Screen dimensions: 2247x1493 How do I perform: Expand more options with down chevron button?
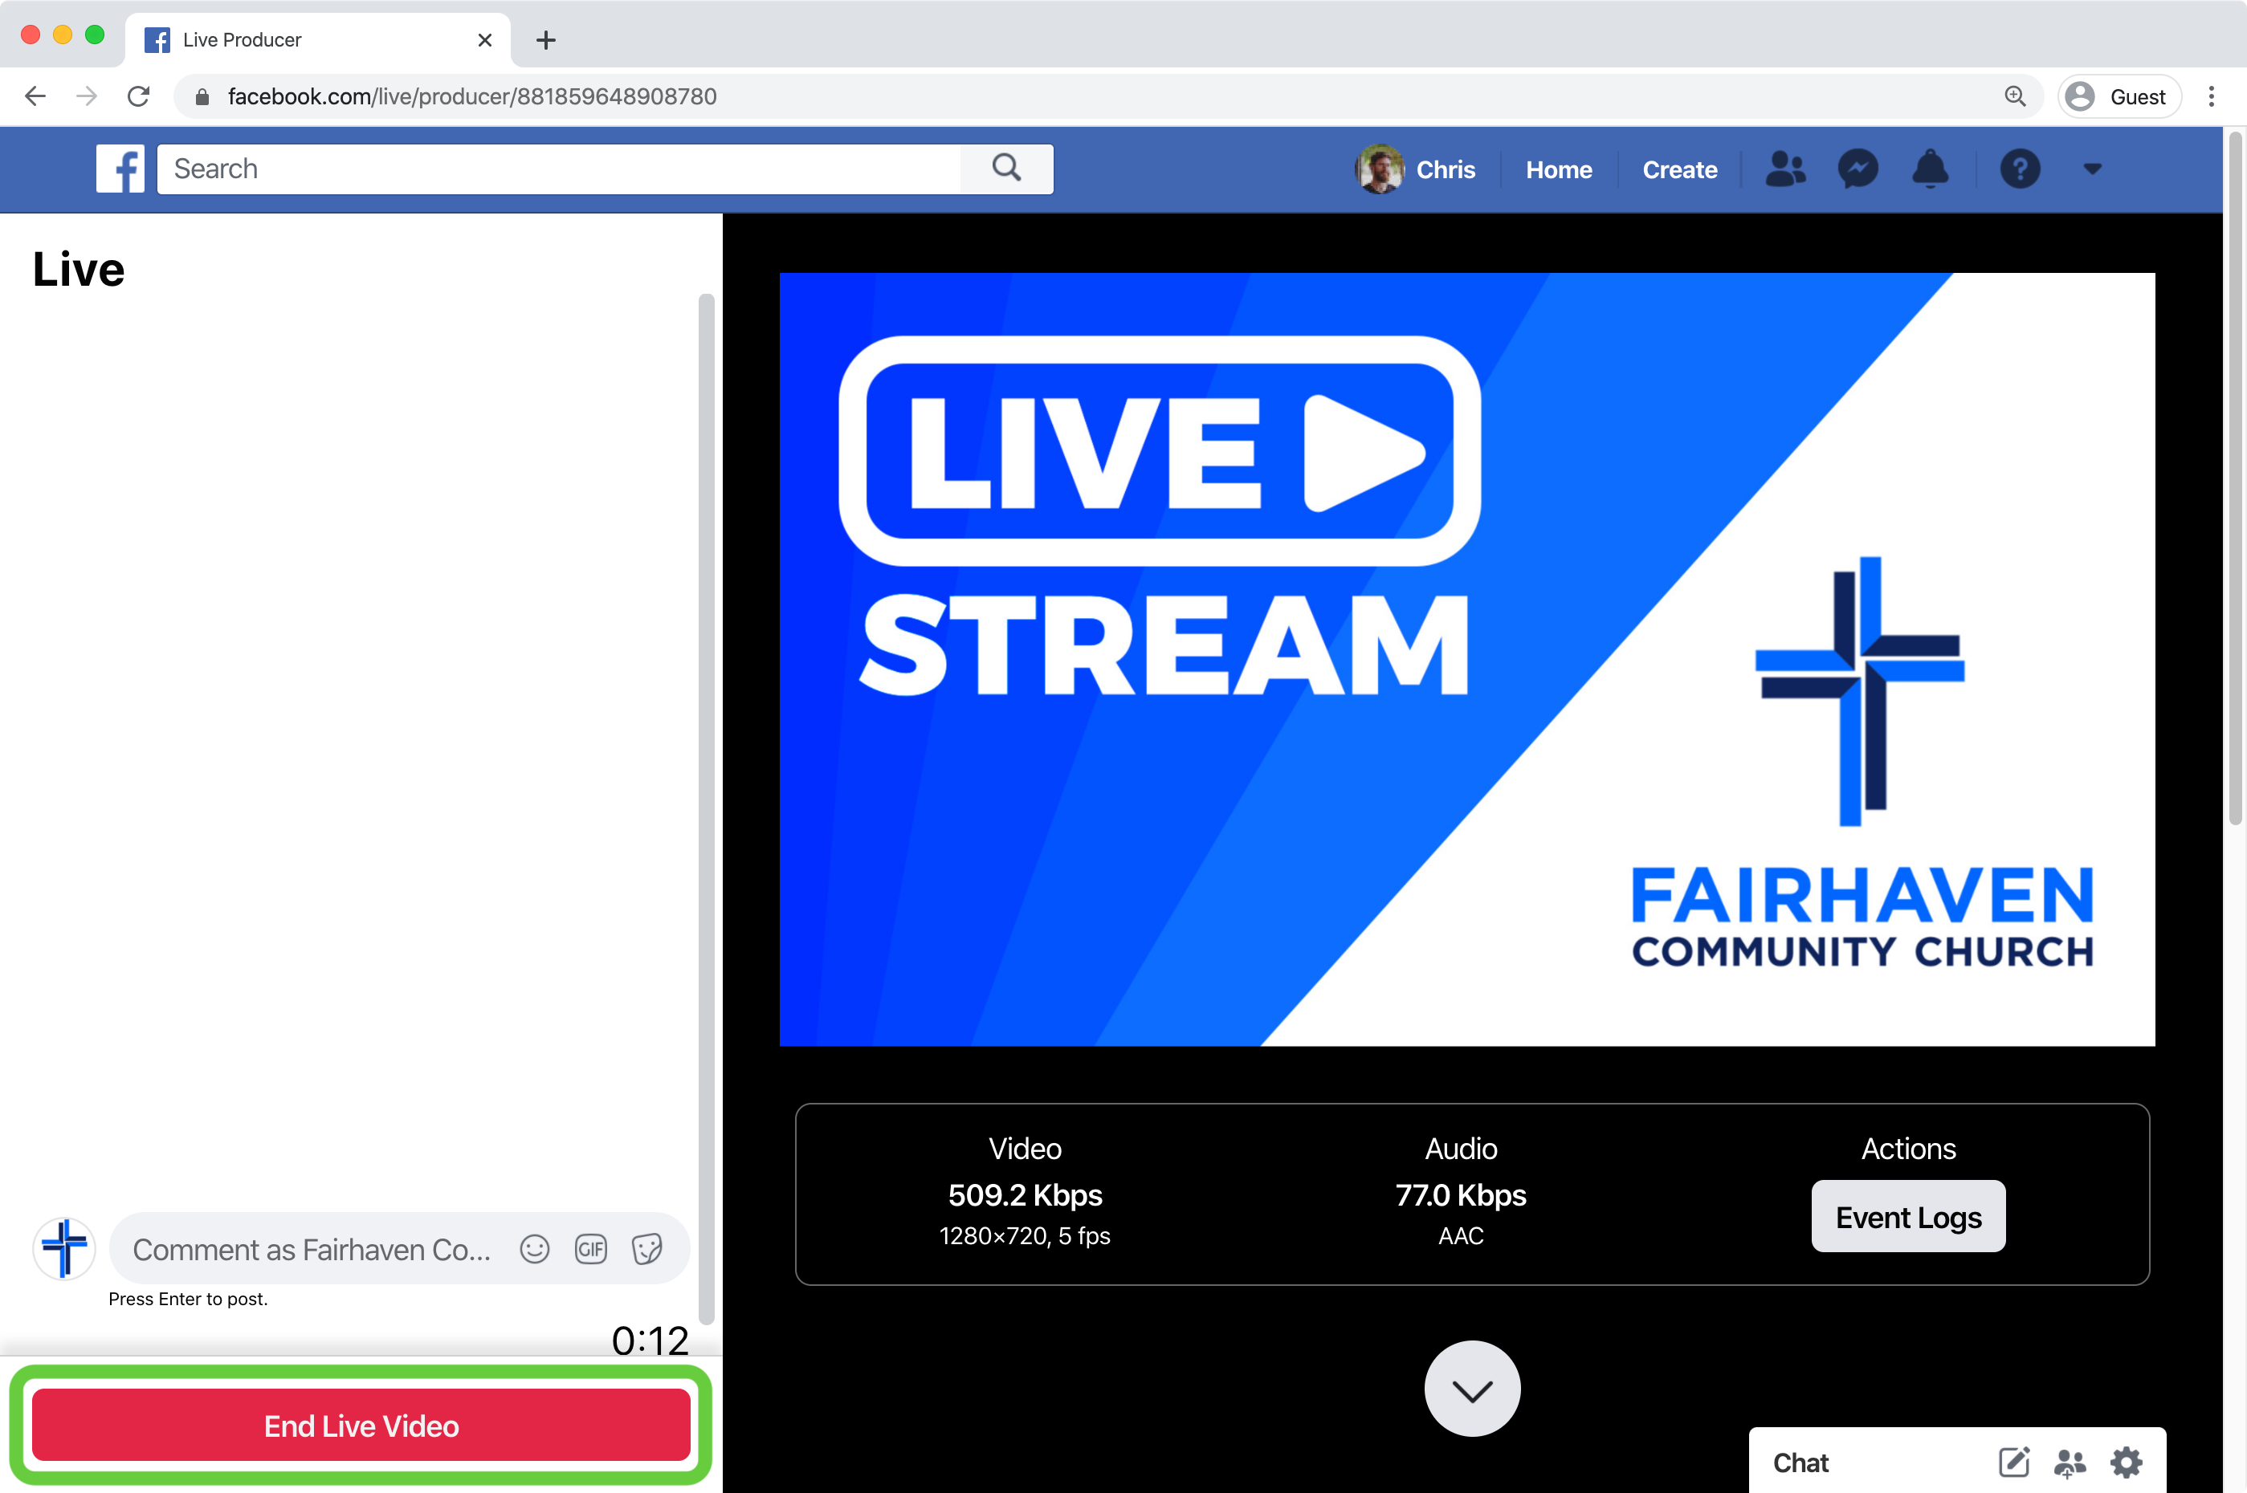coord(1472,1389)
